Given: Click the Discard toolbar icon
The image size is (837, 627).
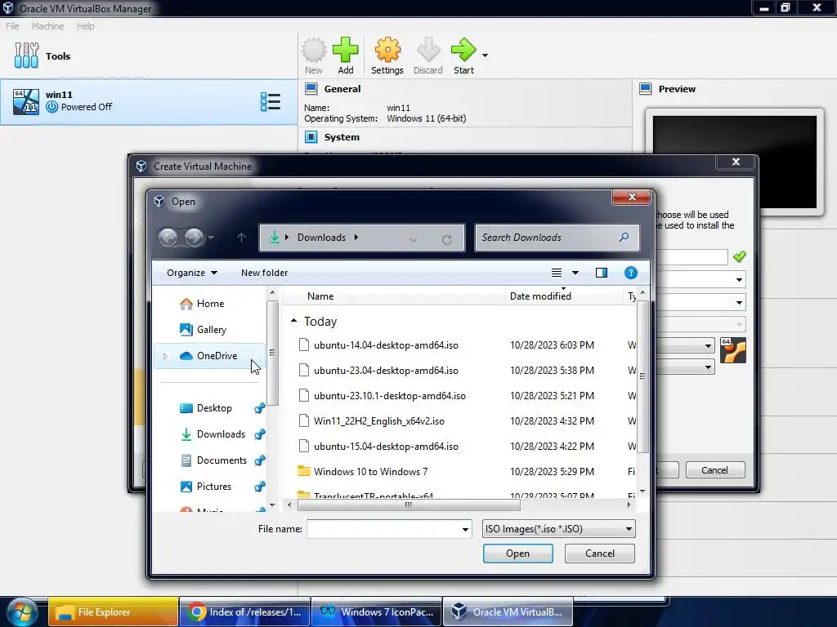Looking at the screenshot, I should [x=428, y=50].
